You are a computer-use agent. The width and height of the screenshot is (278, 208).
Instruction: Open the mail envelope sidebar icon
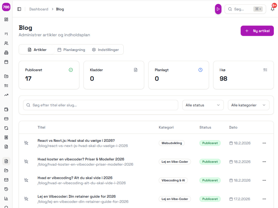pyautogui.click(x=6, y=180)
